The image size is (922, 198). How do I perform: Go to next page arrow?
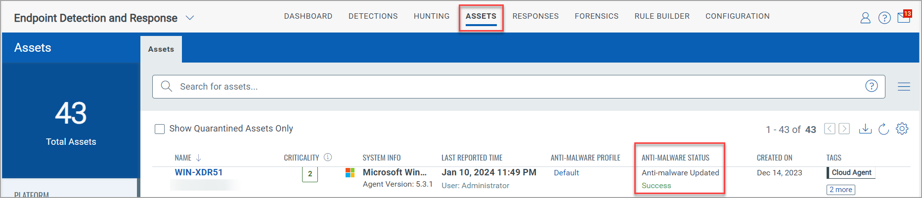[844, 129]
